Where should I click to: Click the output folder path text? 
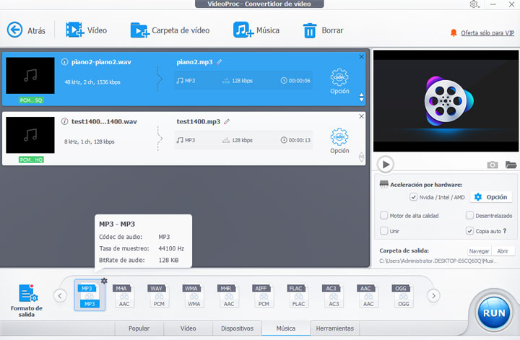coord(439,261)
